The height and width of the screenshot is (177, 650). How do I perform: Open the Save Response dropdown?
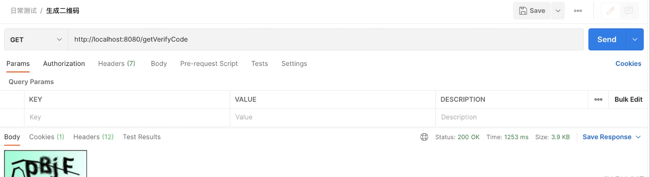611,137
